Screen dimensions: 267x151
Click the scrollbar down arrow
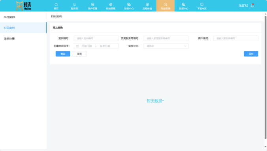(x=265, y=147)
